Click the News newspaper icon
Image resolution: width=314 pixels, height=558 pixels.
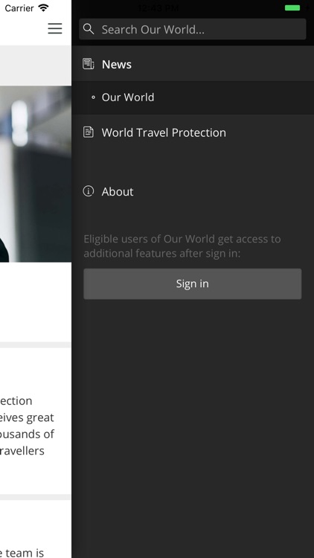89,64
